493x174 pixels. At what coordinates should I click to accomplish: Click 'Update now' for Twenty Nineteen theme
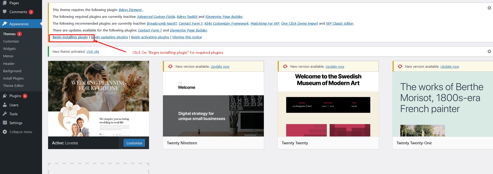click(x=220, y=67)
